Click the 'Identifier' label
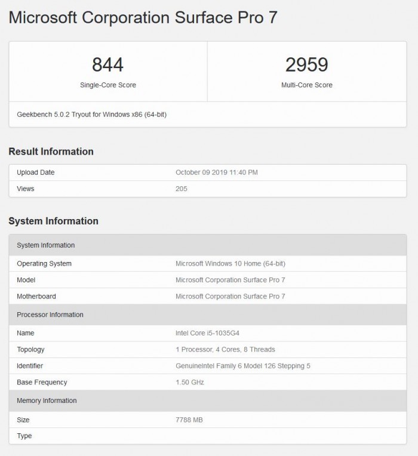The height and width of the screenshot is (456, 418). point(30,366)
